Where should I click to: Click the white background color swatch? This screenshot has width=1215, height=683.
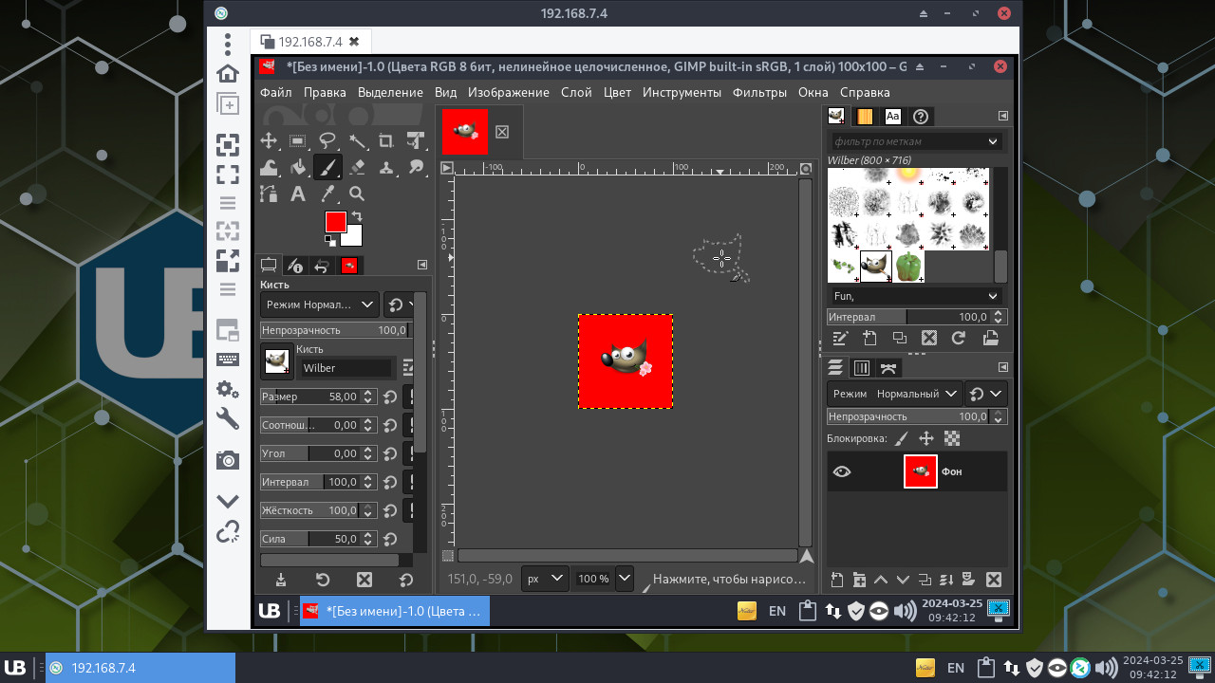(354, 237)
